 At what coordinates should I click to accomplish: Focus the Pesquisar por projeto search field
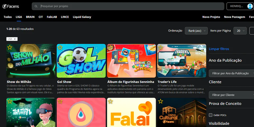tap(128, 6)
